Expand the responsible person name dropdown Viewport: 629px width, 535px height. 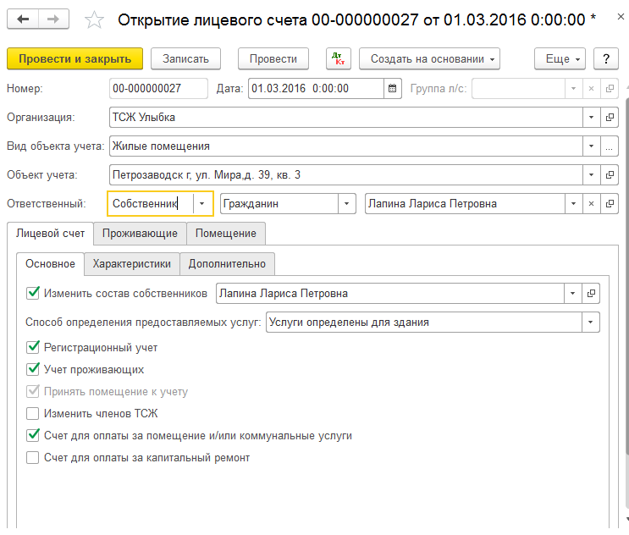[573, 204]
